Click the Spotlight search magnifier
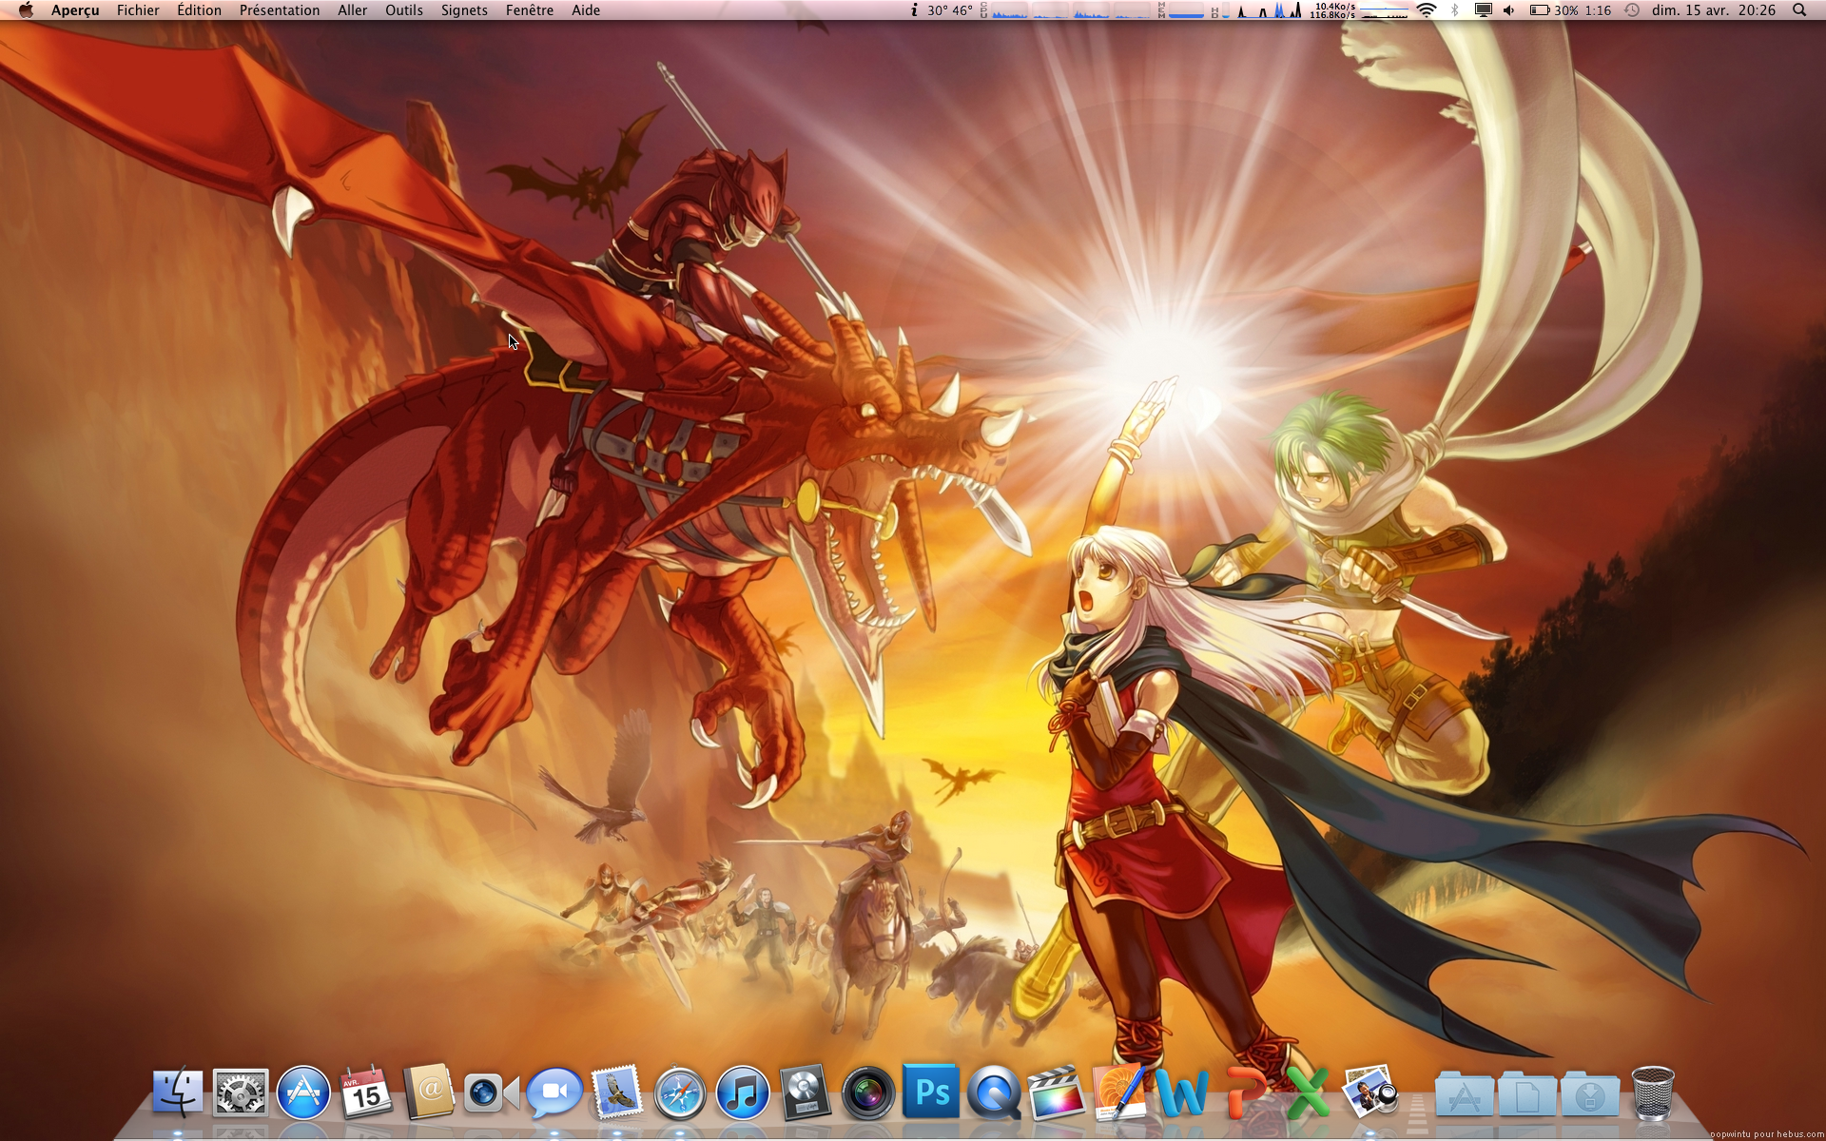The image size is (1826, 1141). (x=1799, y=10)
